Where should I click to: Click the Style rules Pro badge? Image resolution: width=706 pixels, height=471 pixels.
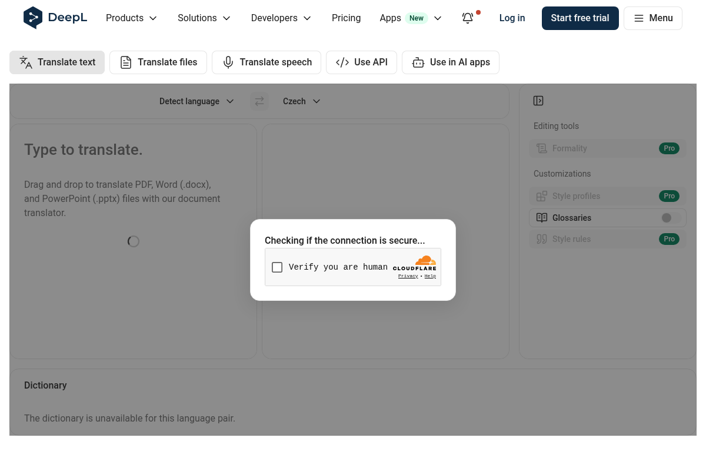pyautogui.click(x=669, y=239)
